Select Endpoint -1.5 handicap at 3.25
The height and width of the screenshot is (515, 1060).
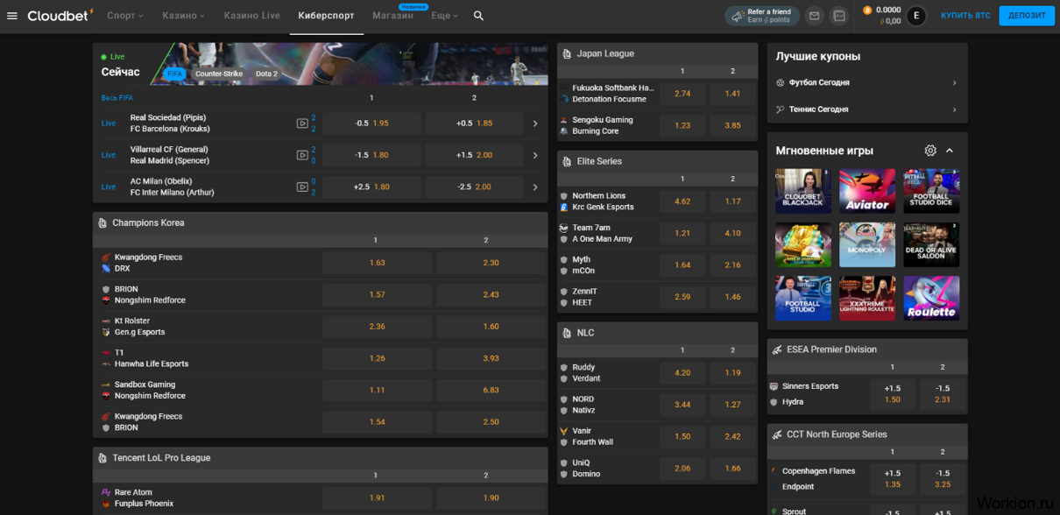[x=943, y=479]
